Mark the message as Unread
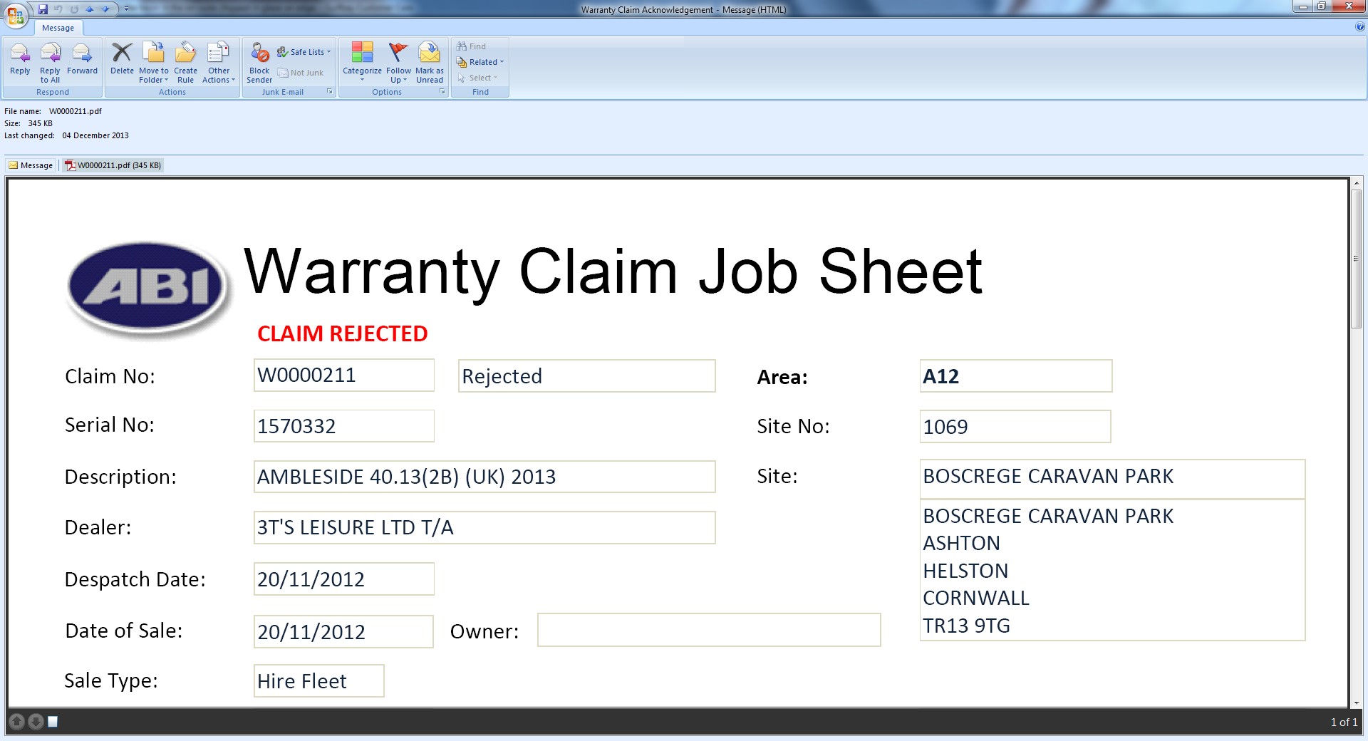The width and height of the screenshot is (1368, 741). 430,60
